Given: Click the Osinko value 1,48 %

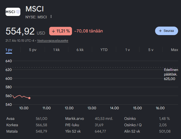Looking at the screenshot, I should (164, 119).
